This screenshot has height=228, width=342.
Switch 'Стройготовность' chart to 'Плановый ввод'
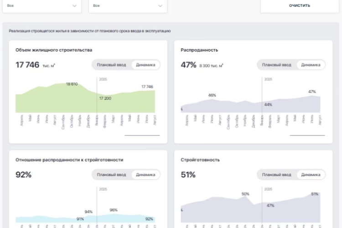click(x=277, y=175)
